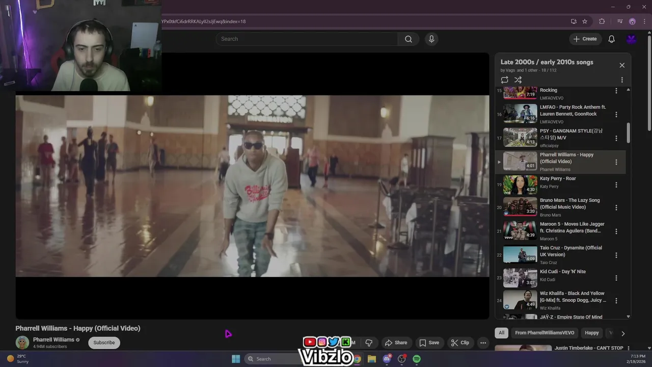Play Kid Cudi Day 'N' Nite
Image resolution: width=652 pixels, height=367 pixels.
point(520,278)
